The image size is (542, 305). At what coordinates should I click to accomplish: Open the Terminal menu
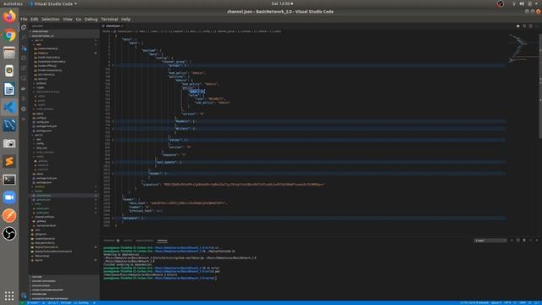point(109,19)
